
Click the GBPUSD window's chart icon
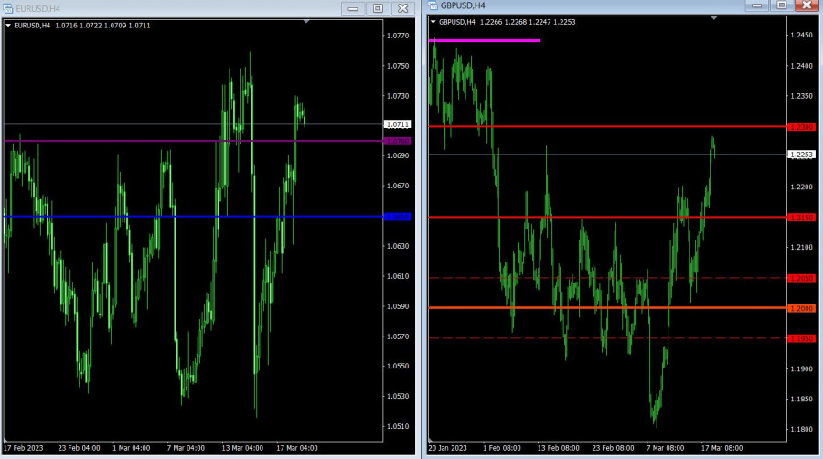click(433, 5)
